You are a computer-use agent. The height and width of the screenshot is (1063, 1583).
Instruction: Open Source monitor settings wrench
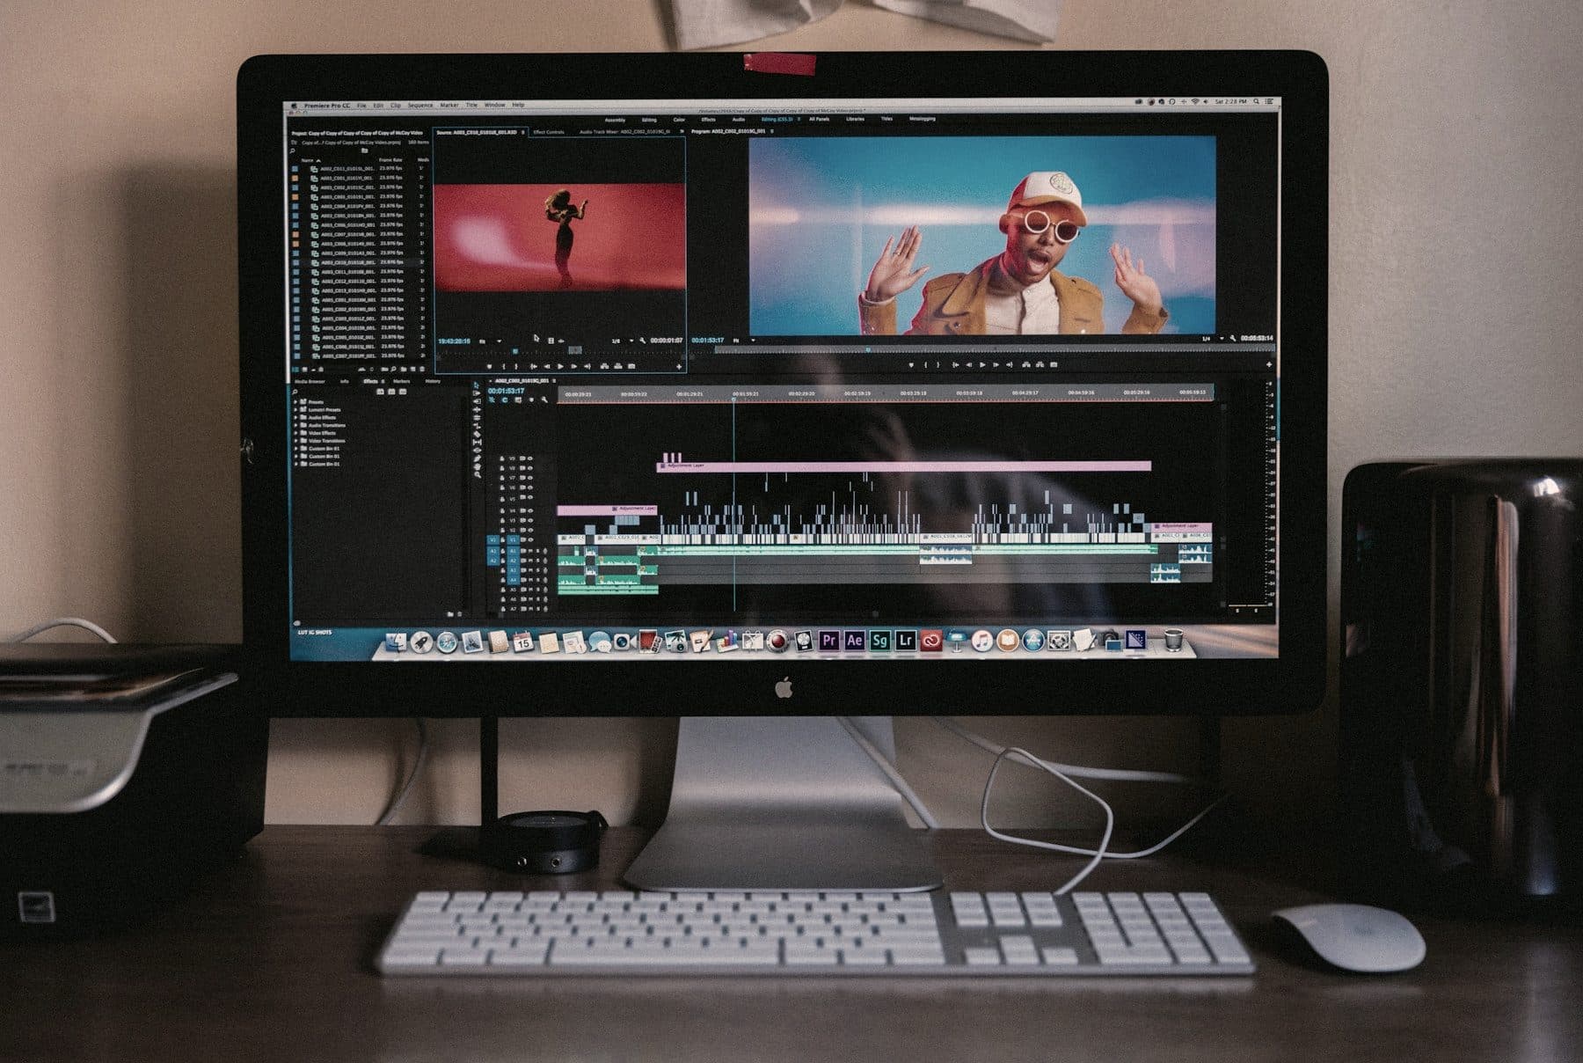tap(643, 341)
